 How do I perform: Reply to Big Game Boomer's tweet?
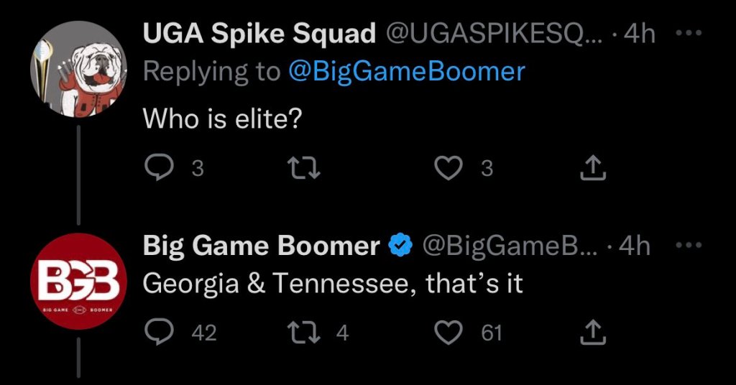pos(157,333)
